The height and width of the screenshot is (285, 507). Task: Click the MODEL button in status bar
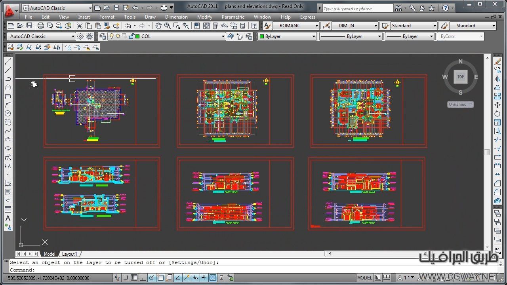[364, 278]
